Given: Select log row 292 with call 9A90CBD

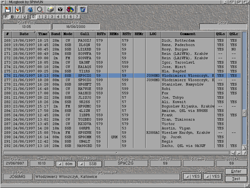Looking at the screenshot, I should pyautogui.click(x=122, y=146).
